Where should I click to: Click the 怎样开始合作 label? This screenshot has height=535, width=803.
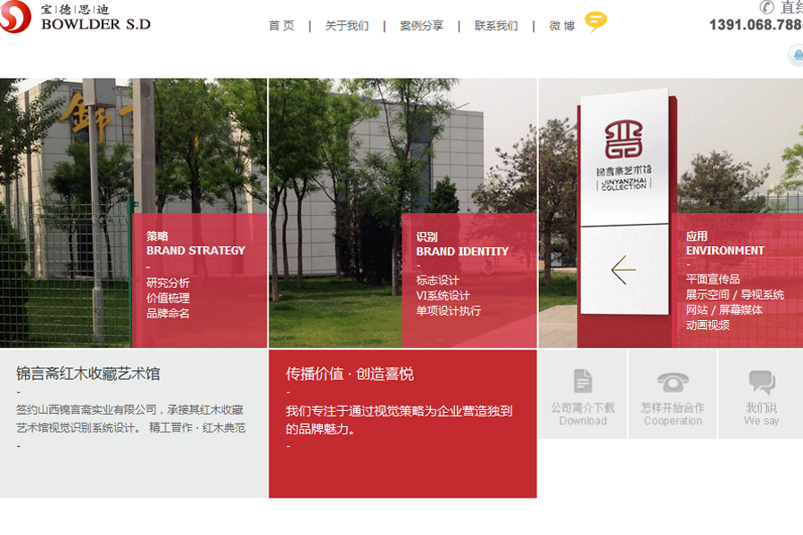click(672, 407)
